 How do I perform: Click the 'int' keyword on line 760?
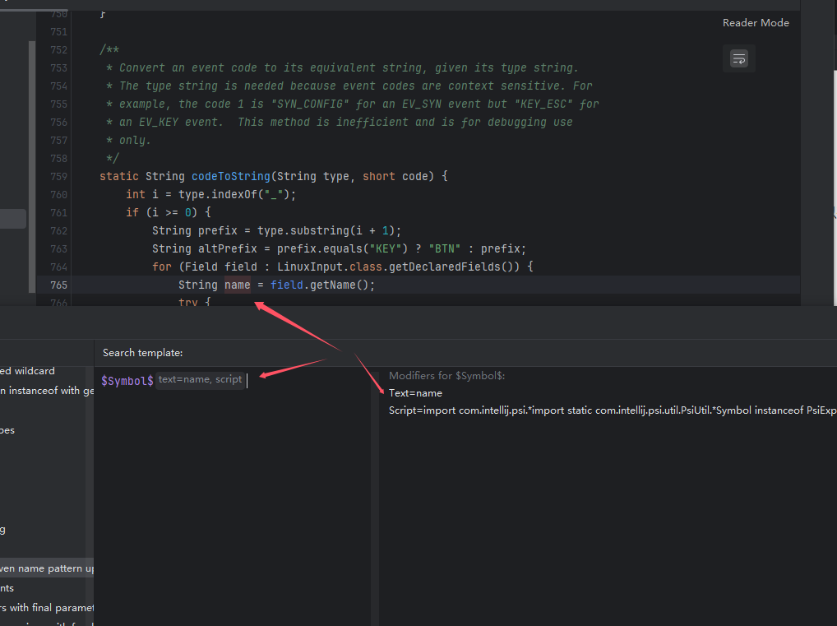point(136,194)
